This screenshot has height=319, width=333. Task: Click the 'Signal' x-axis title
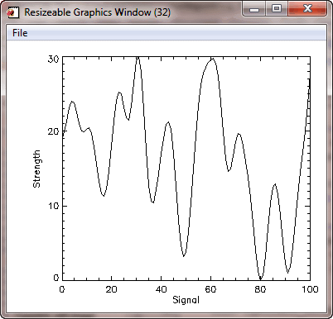[186, 300]
